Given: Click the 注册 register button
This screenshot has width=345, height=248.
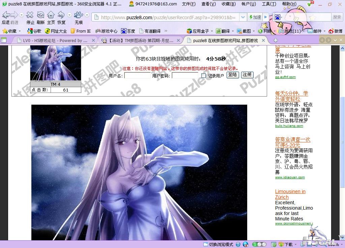Looking at the screenshot, I should point(247,75).
